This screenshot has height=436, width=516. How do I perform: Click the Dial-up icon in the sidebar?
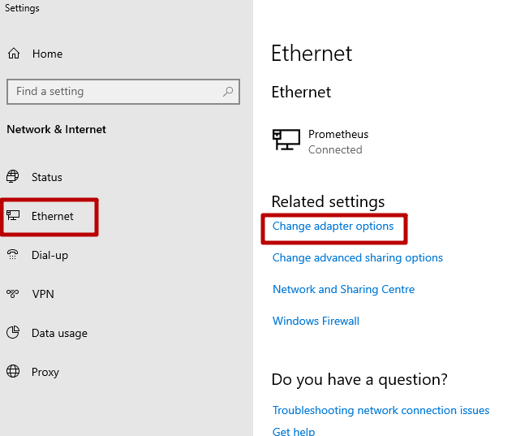pyautogui.click(x=13, y=255)
